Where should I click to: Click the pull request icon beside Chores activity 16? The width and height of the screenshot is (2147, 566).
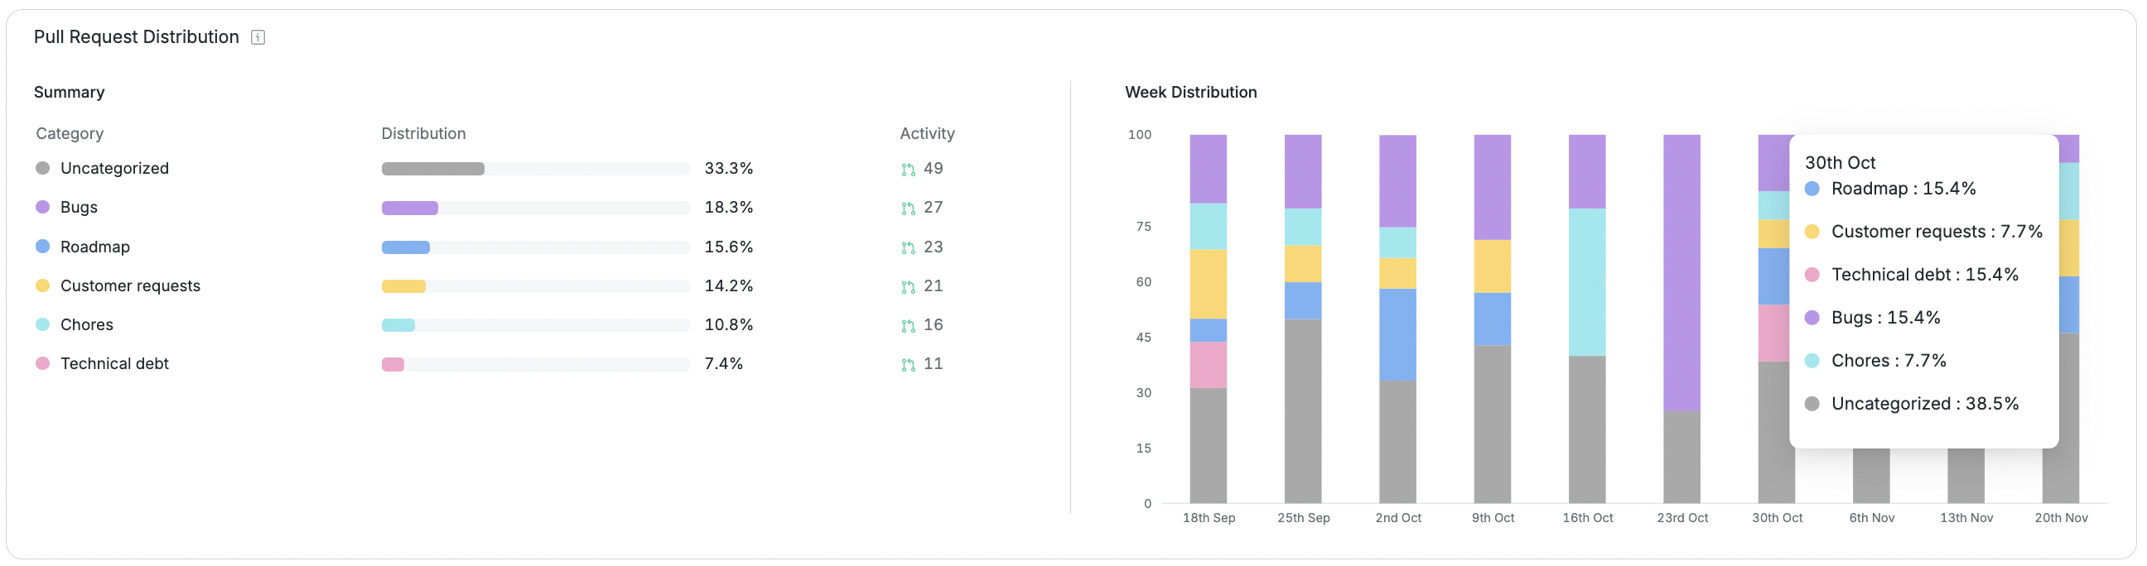[x=908, y=324]
